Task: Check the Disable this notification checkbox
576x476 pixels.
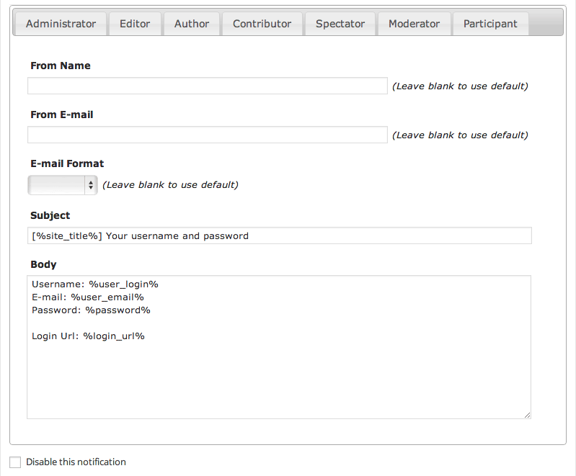Action: click(15, 462)
